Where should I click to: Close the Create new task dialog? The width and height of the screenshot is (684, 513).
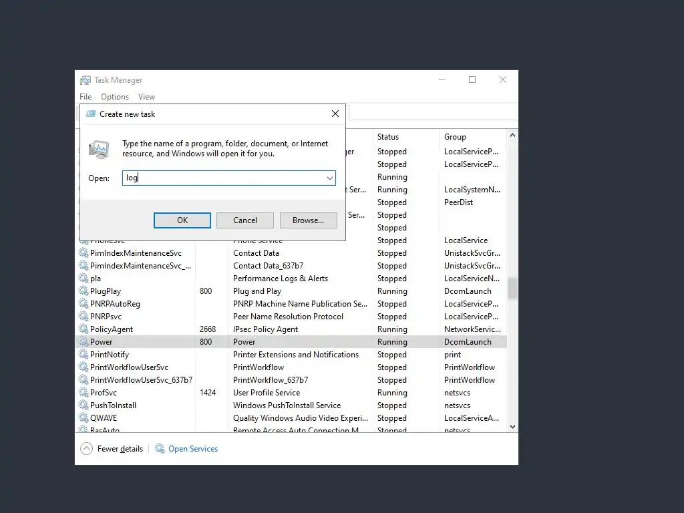[x=335, y=114]
